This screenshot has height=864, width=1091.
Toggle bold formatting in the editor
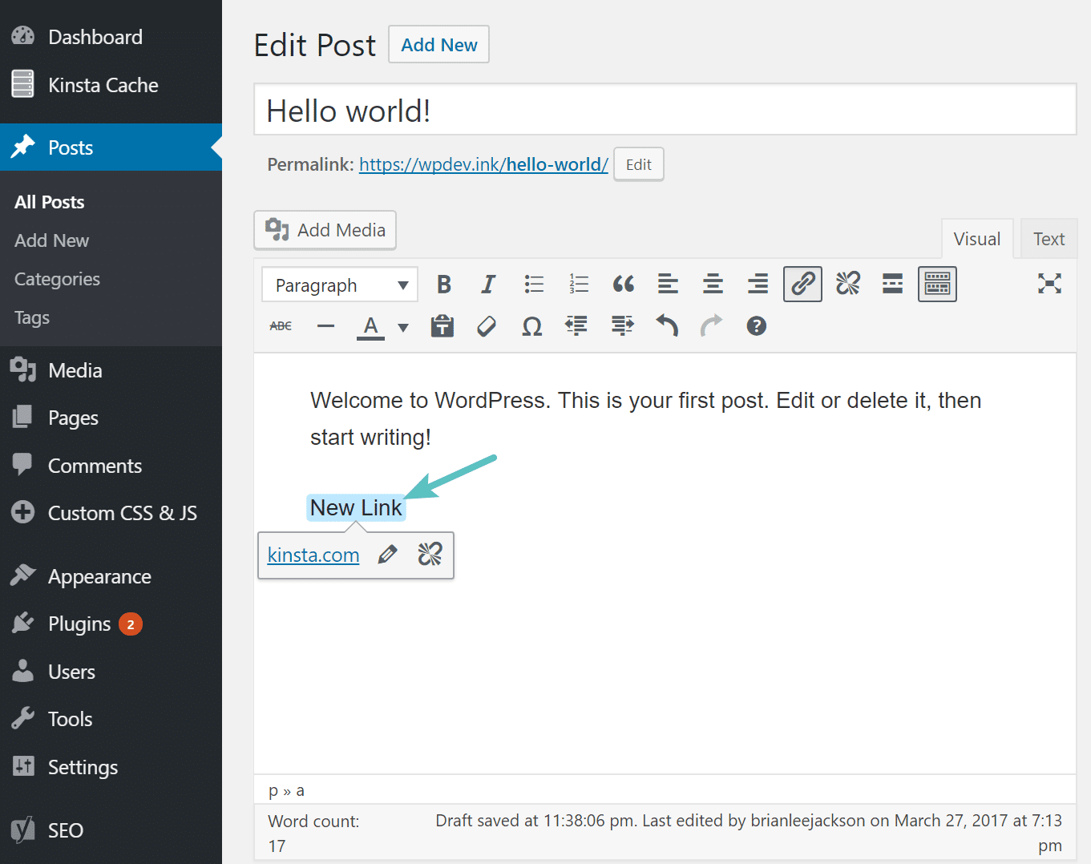click(444, 284)
